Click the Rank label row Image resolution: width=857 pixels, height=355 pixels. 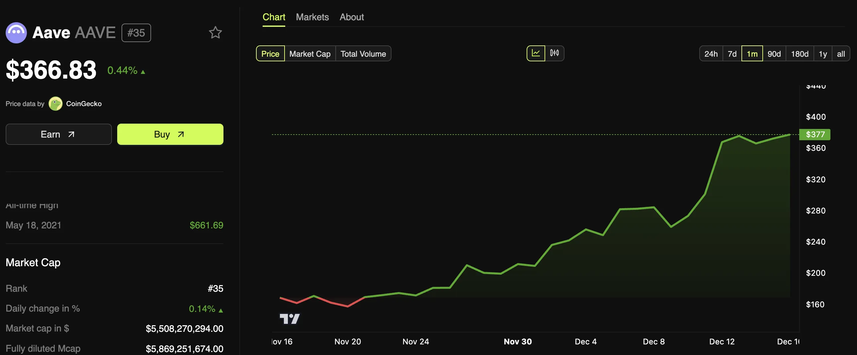click(x=115, y=288)
